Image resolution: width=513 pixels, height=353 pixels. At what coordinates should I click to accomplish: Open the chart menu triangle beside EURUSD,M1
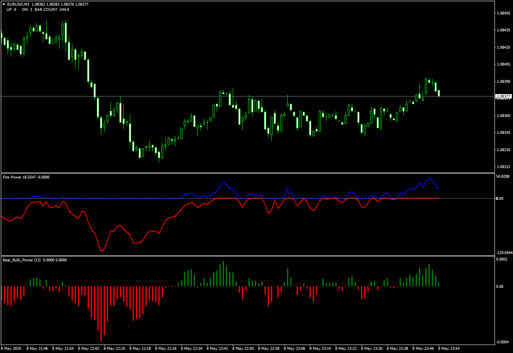pos(4,4)
